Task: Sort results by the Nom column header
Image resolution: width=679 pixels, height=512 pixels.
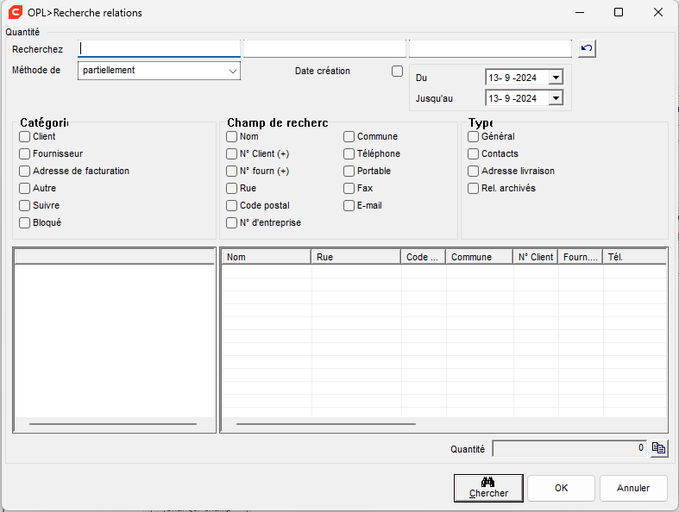Action: pos(266,257)
